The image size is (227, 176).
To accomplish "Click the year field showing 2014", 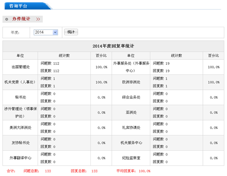I will [x=46, y=32].
